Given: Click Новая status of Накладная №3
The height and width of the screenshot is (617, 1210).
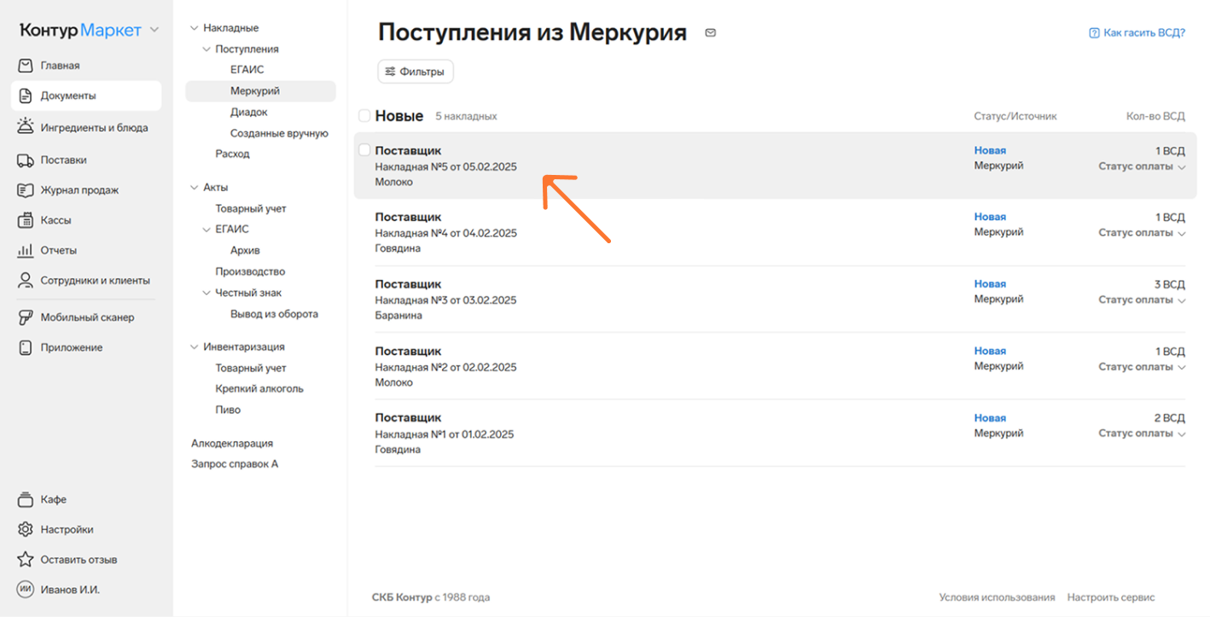Looking at the screenshot, I should point(990,284).
